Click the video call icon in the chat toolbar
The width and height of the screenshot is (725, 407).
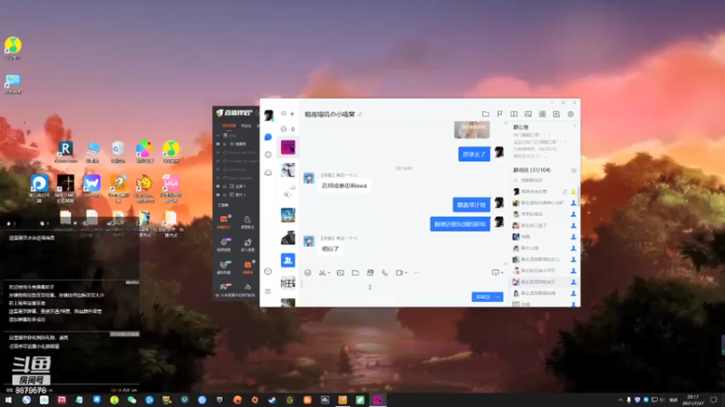[x=400, y=273]
